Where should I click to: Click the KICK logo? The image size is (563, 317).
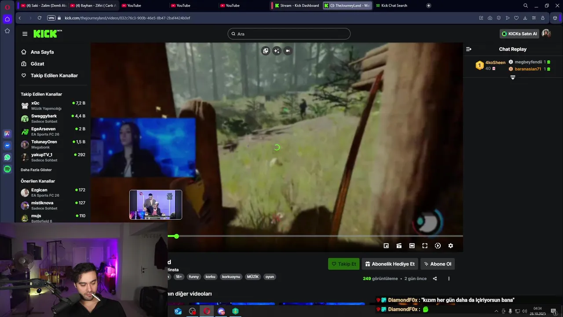[48, 34]
